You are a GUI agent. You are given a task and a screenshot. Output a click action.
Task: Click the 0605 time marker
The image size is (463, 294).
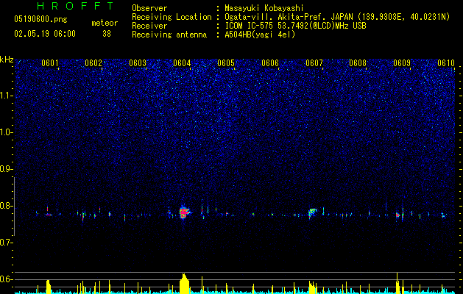click(x=226, y=63)
